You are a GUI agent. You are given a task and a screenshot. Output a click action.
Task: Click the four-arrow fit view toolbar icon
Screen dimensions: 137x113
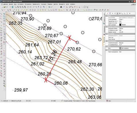30,7
